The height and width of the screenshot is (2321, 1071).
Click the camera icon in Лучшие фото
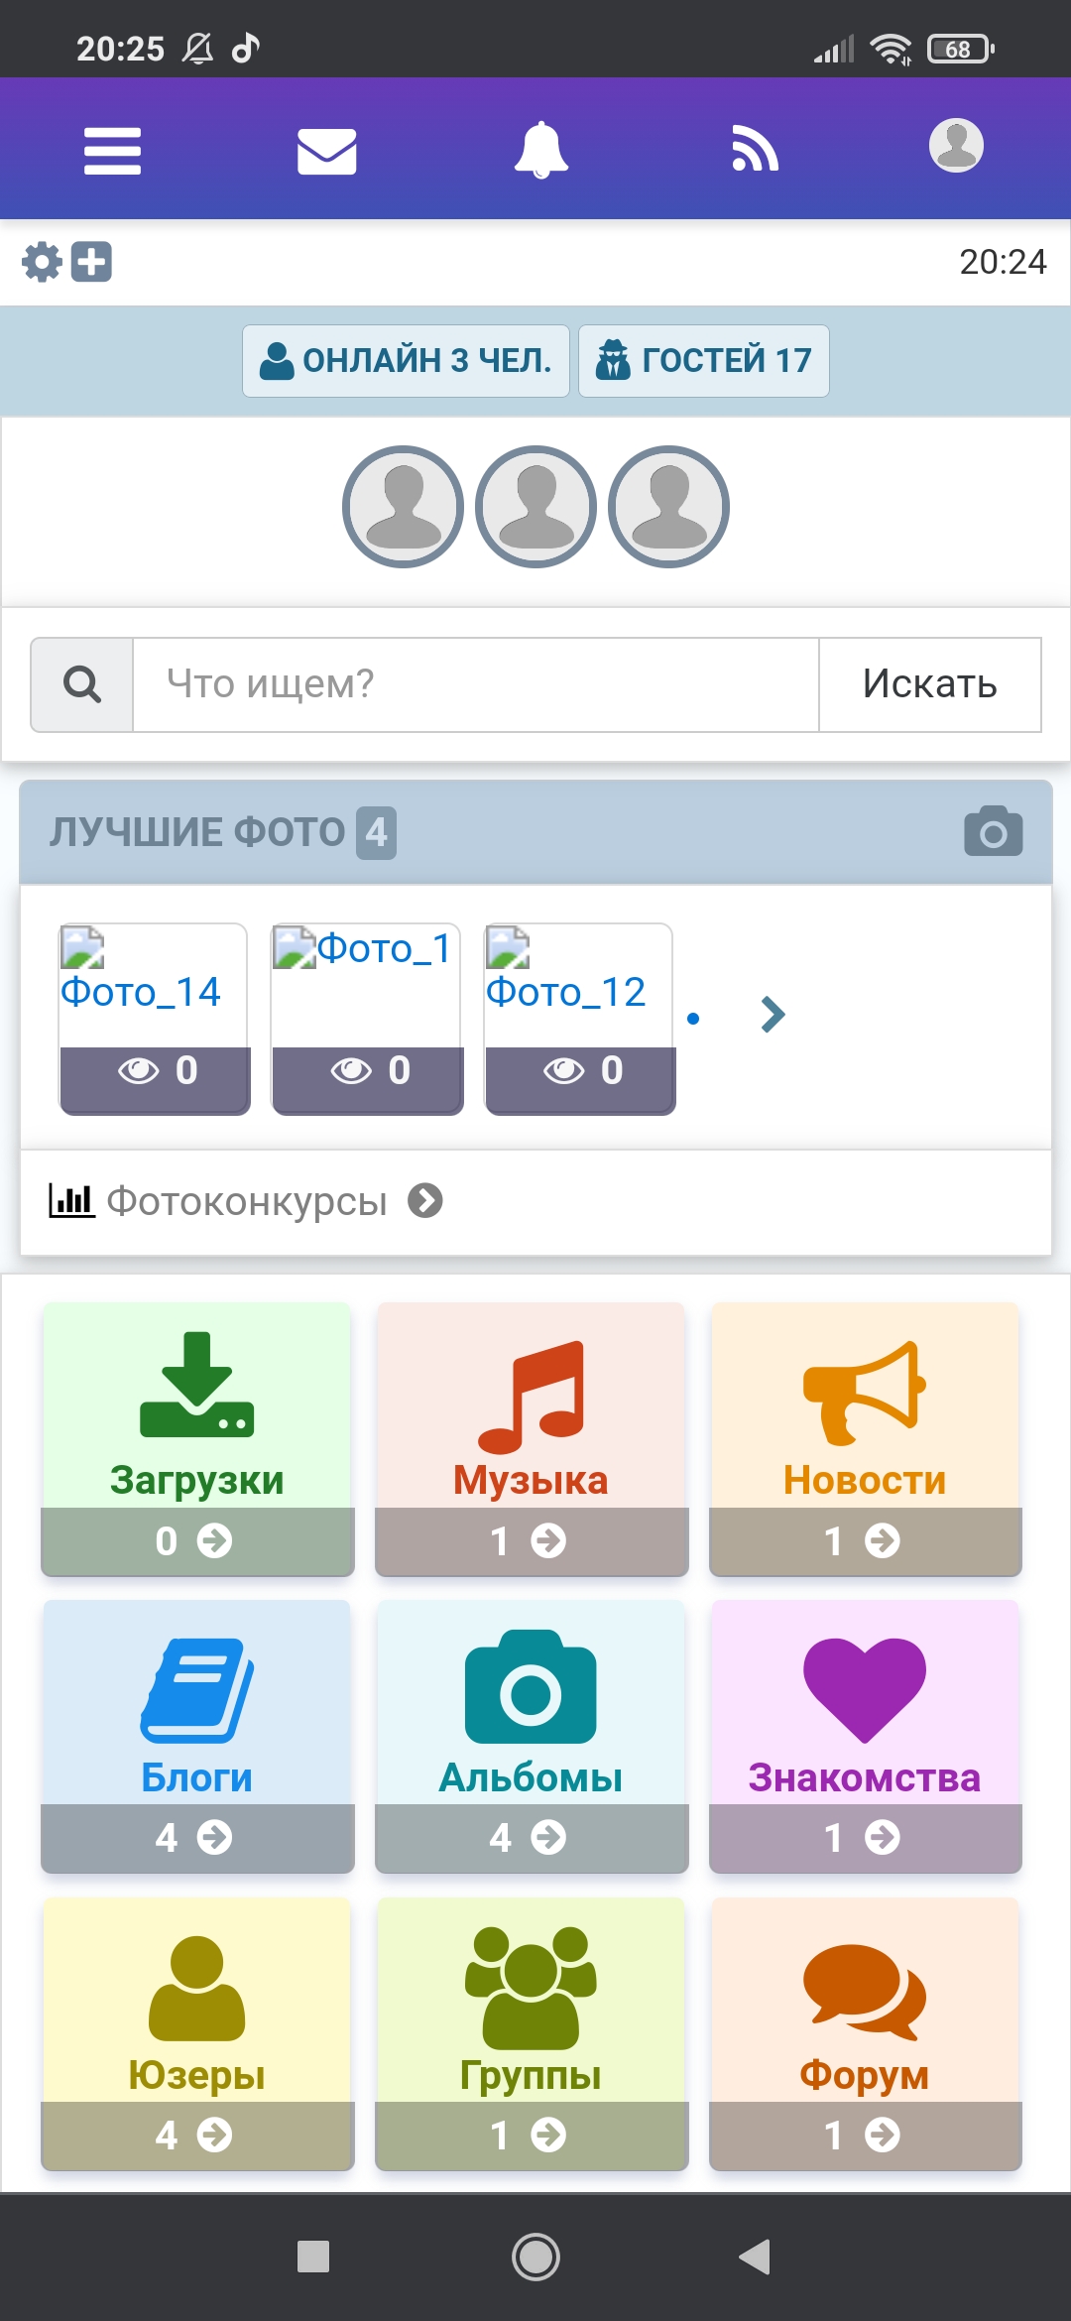pyautogui.click(x=993, y=831)
